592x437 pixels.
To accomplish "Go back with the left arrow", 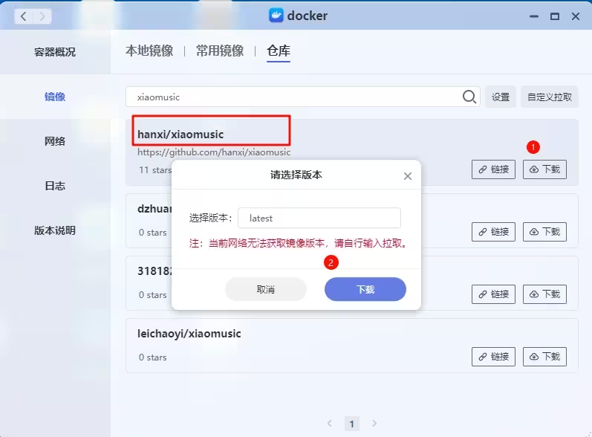I will [24, 16].
